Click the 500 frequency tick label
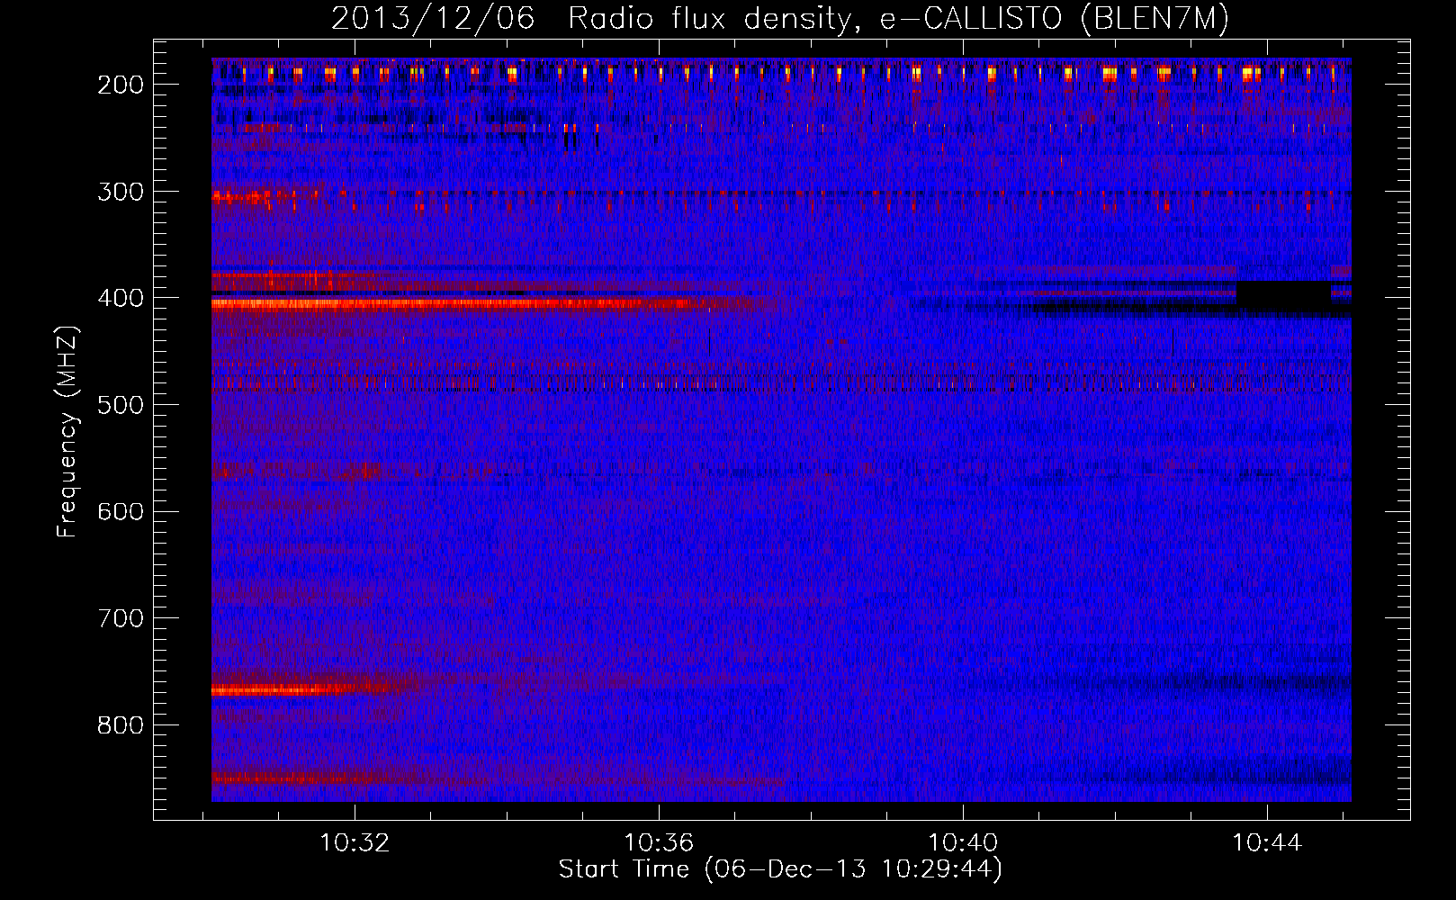Screen dimensions: 1456x900 point(120,405)
